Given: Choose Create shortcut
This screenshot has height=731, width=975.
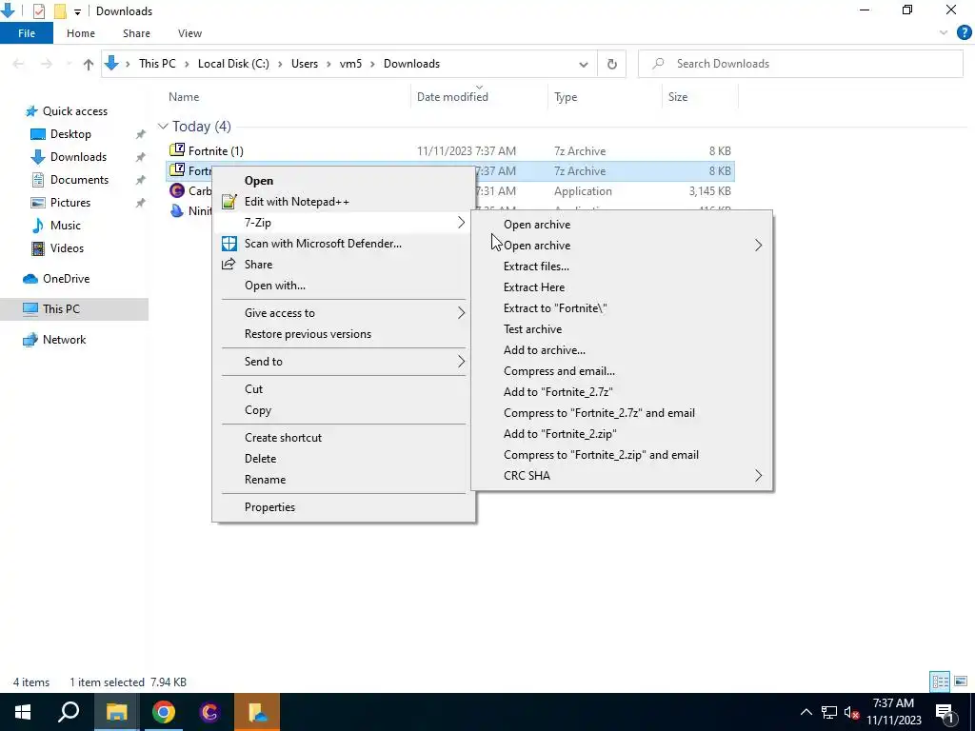Looking at the screenshot, I should click(x=283, y=438).
